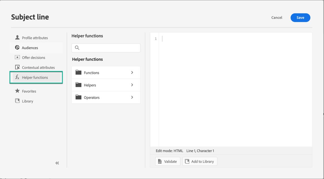Click the Functions folder icon
The image size is (324, 179).
click(x=78, y=72)
